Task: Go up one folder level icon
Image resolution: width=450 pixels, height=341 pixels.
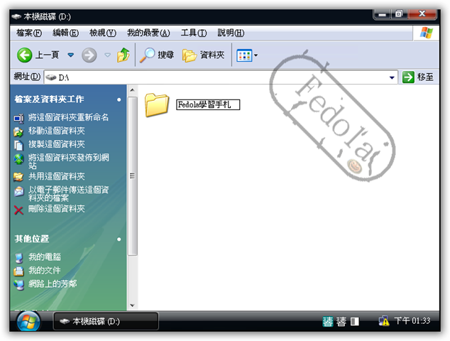Action: click(124, 55)
